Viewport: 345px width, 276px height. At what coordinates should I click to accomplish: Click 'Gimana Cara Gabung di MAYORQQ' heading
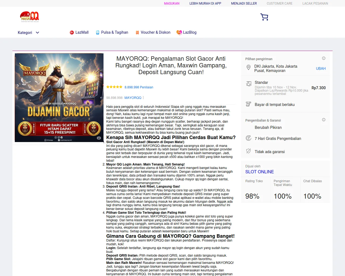170,236
